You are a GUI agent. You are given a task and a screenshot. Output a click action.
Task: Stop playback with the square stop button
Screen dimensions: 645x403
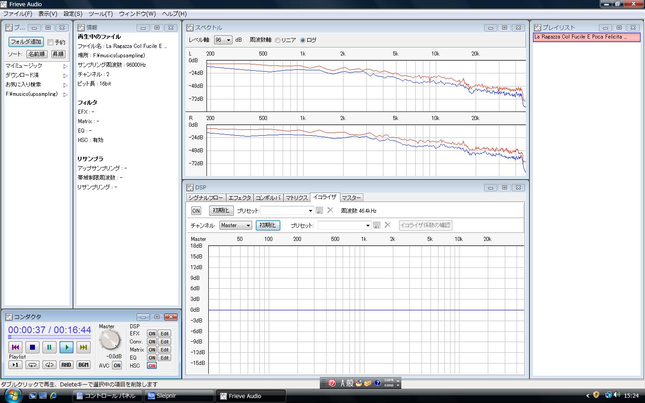pos(32,347)
